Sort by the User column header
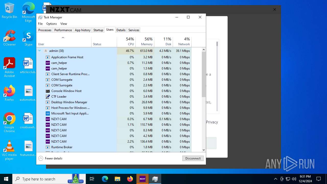 (x=64, y=42)
